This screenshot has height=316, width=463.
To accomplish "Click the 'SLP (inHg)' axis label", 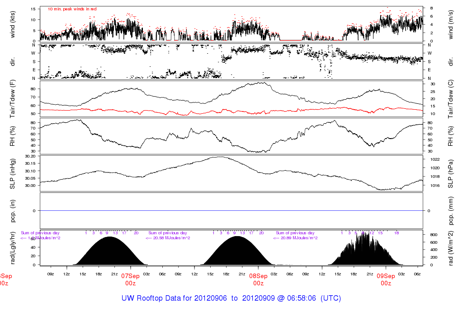I will (12, 174).
